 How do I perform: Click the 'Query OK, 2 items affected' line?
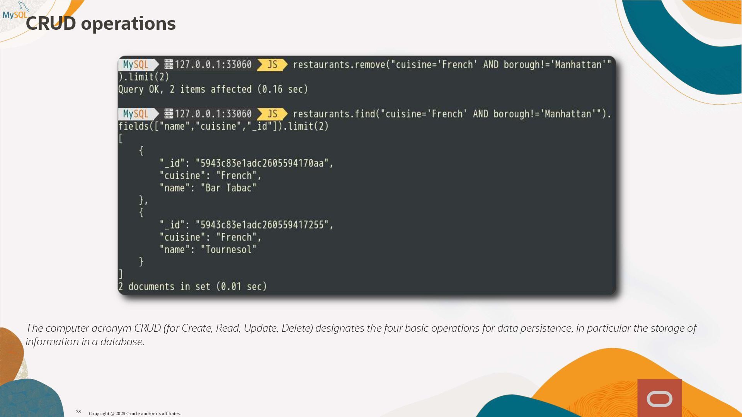(x=213, y=89)
